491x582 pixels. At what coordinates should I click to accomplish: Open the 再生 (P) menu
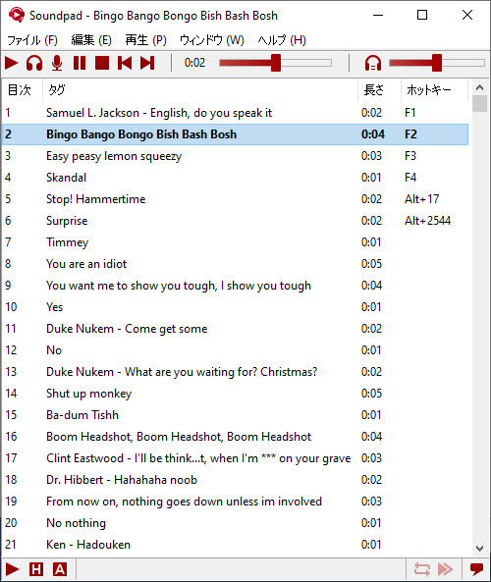[145, 40]
